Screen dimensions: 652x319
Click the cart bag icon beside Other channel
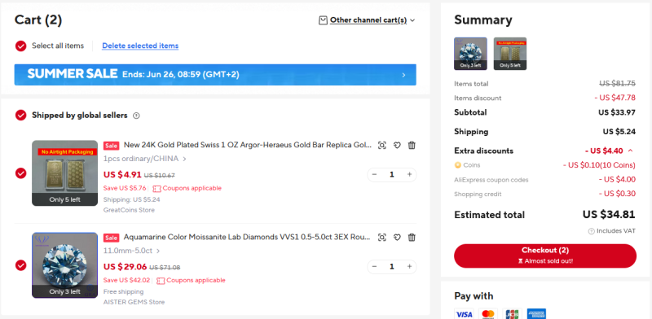coord(323,20)
